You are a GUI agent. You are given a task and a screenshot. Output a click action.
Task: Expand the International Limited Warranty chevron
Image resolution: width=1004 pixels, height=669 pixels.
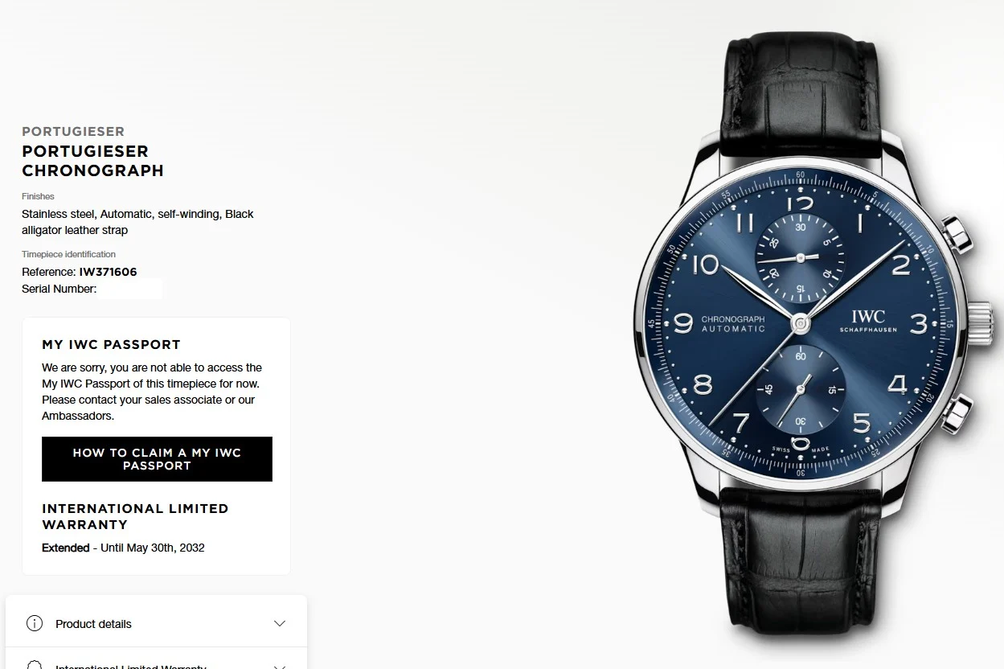coord(280,667)
